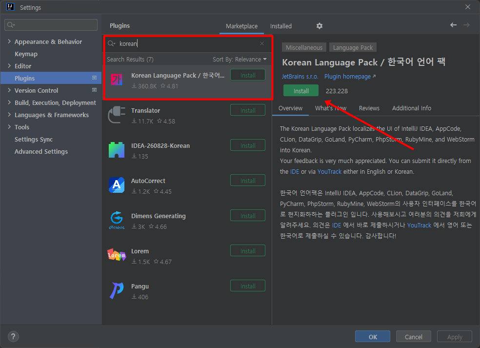Image resolution: width=480 pixels, height=348 pixels.
Task: Open the JetBrains s.r.o. vendor link
Action: point(300,77)
